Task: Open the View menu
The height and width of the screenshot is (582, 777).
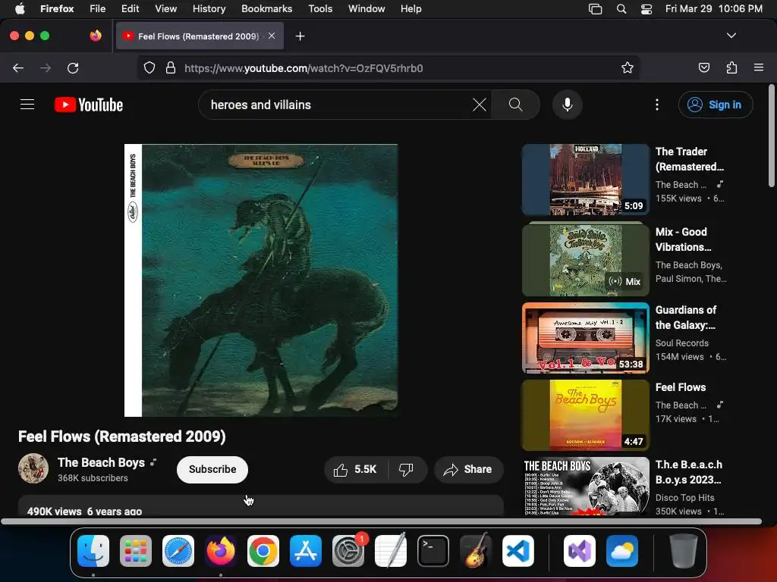Action: 165,8
